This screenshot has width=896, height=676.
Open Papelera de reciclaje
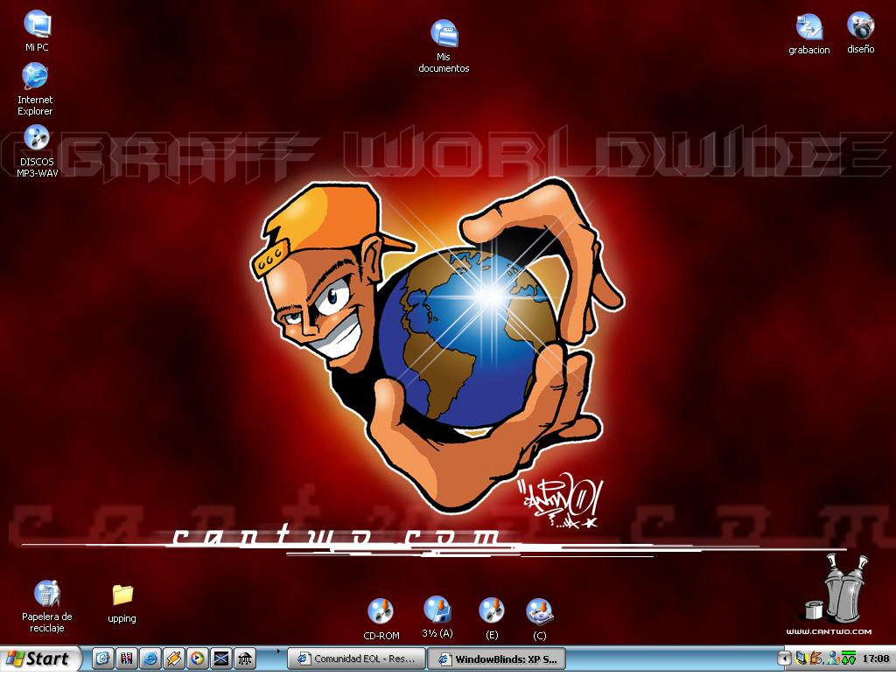pyautogui.click(x=46, y=595)
